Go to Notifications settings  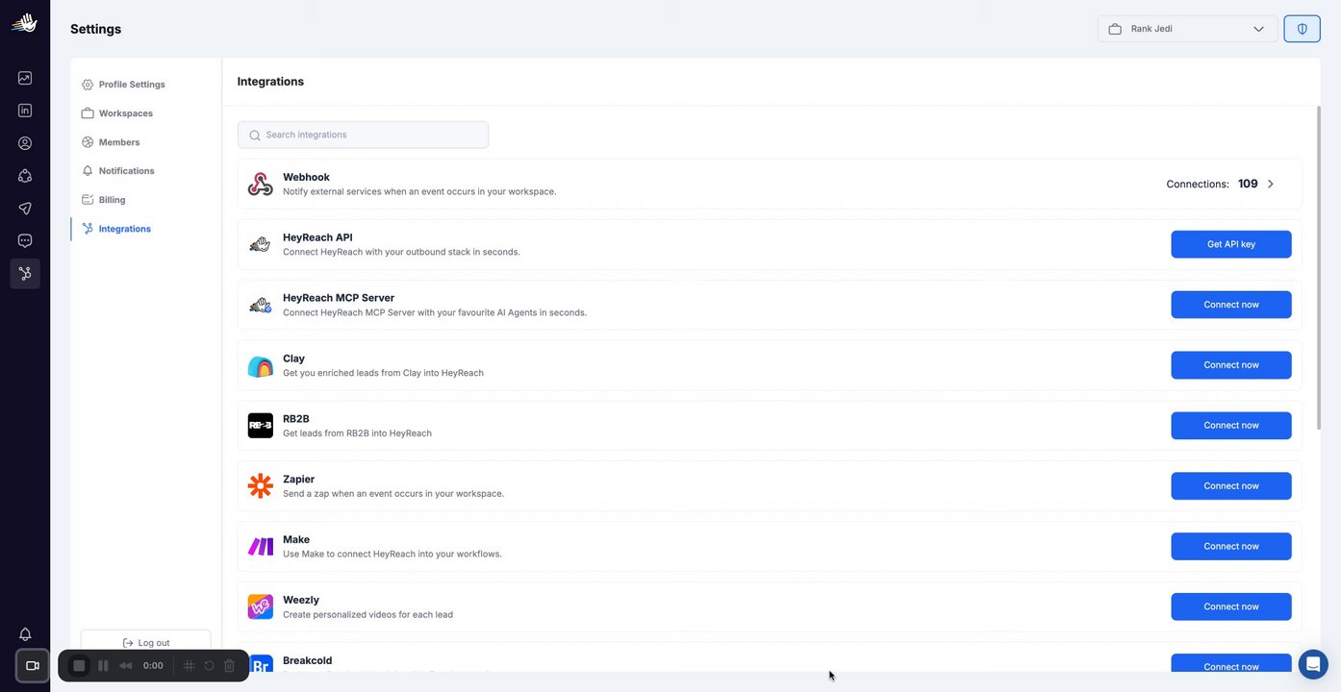pos(126,171)
